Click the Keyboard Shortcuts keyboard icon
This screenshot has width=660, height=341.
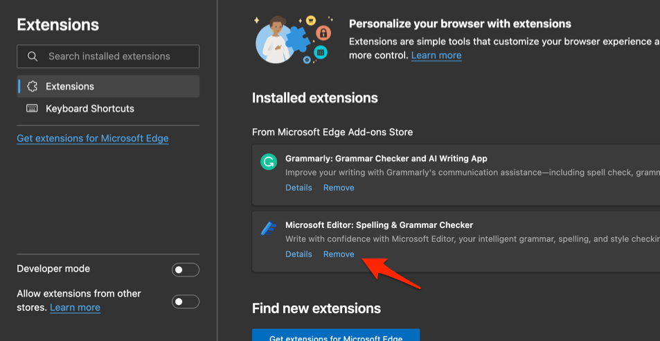[x=32, y=109]
